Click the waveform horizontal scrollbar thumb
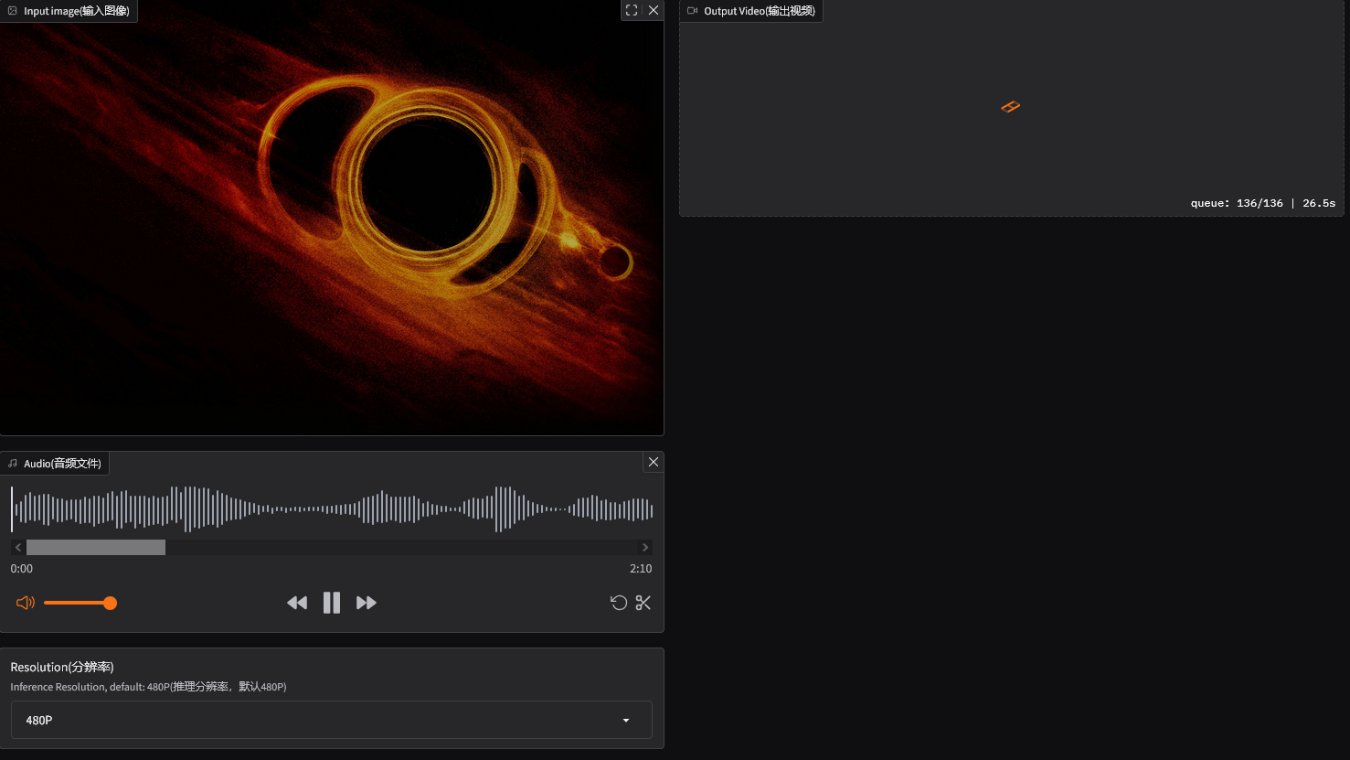The width and height of the screenshot is (1350, 760). pyautogui.click(x=96, y=547)
